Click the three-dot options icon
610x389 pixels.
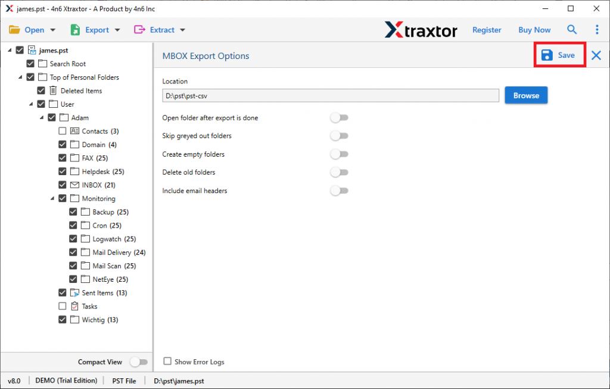597,29
